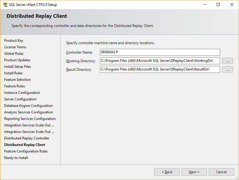Select Analysis Services Configuration step

click(29, 112)
